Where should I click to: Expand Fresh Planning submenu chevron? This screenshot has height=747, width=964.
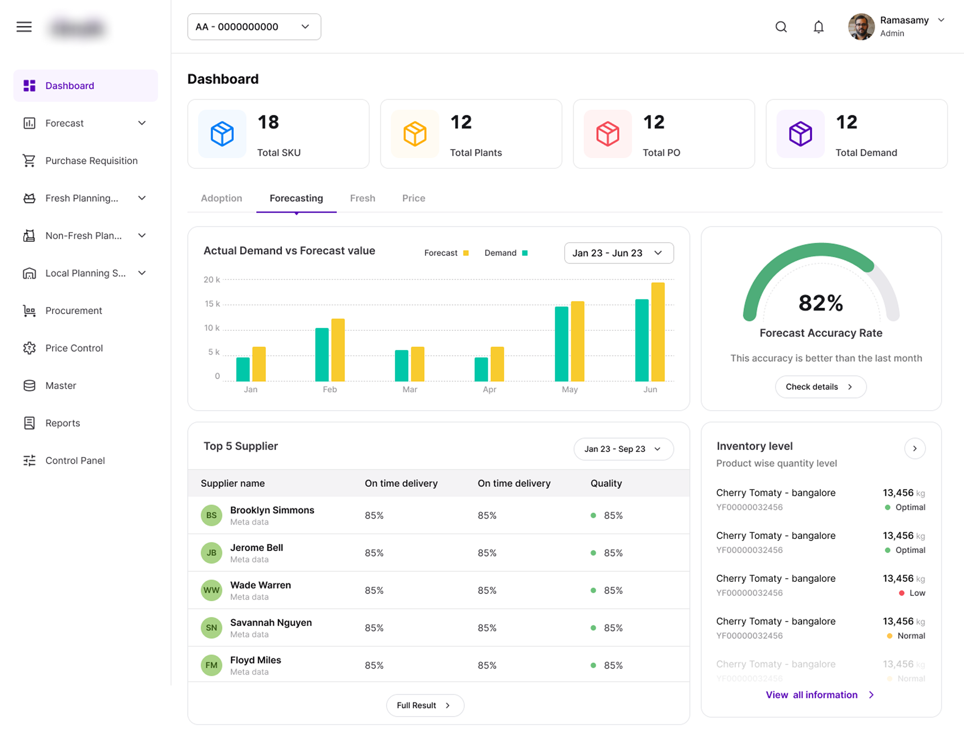tap(142, 198)
